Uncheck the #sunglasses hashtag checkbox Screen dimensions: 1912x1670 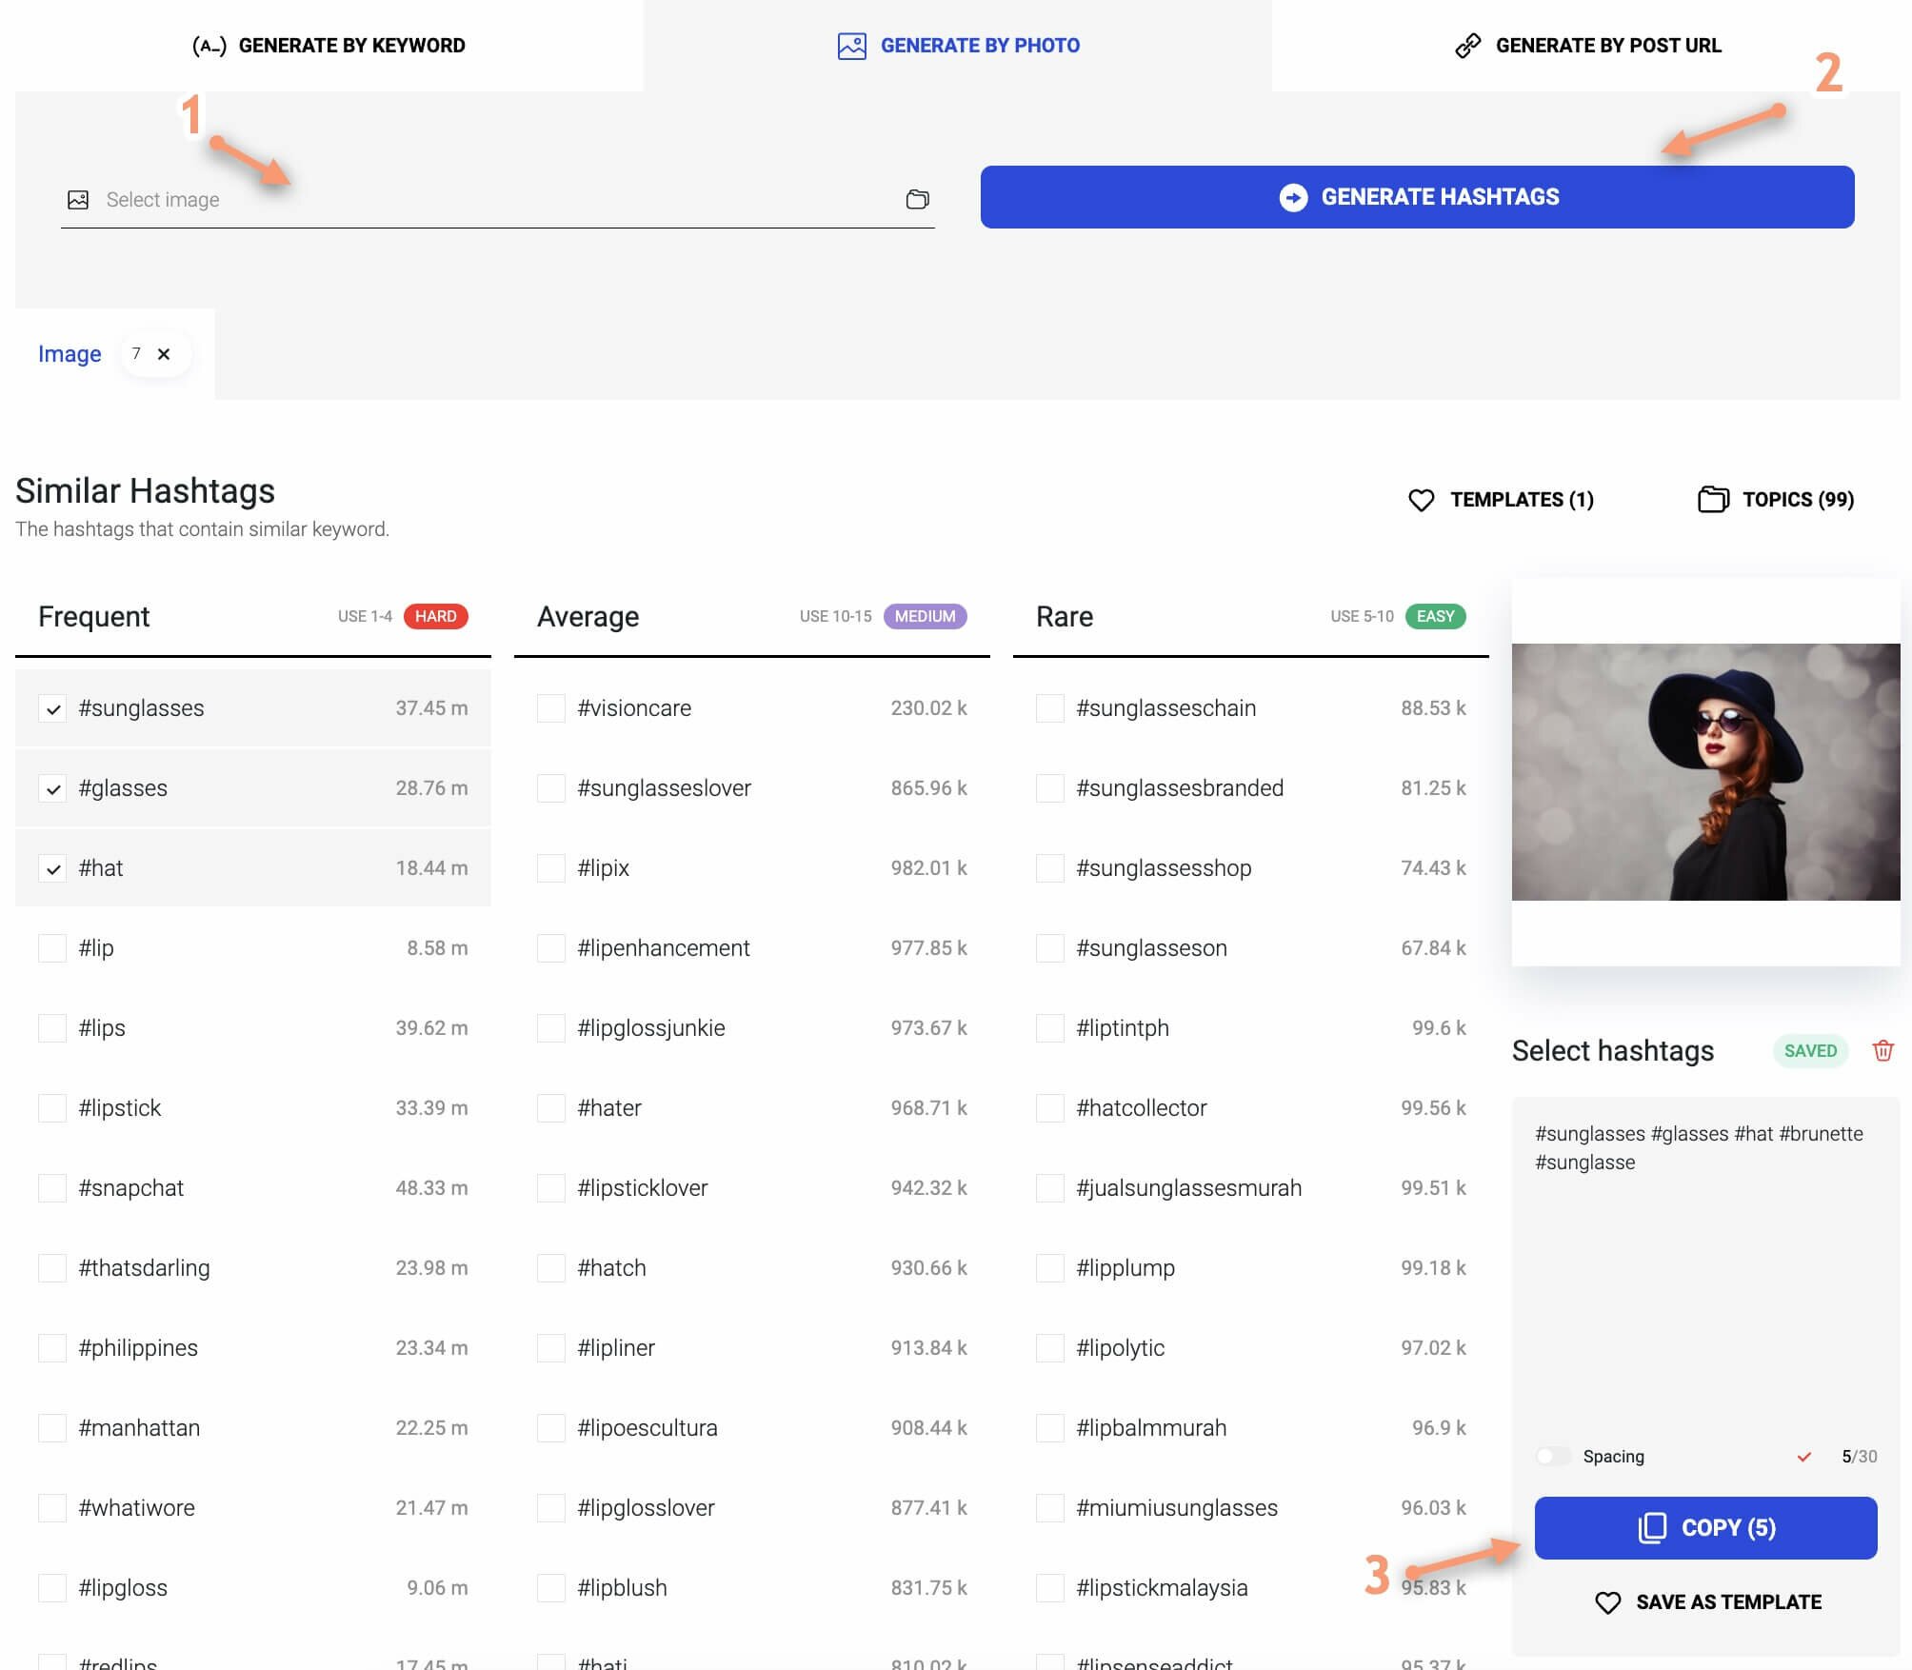point(52,708)
